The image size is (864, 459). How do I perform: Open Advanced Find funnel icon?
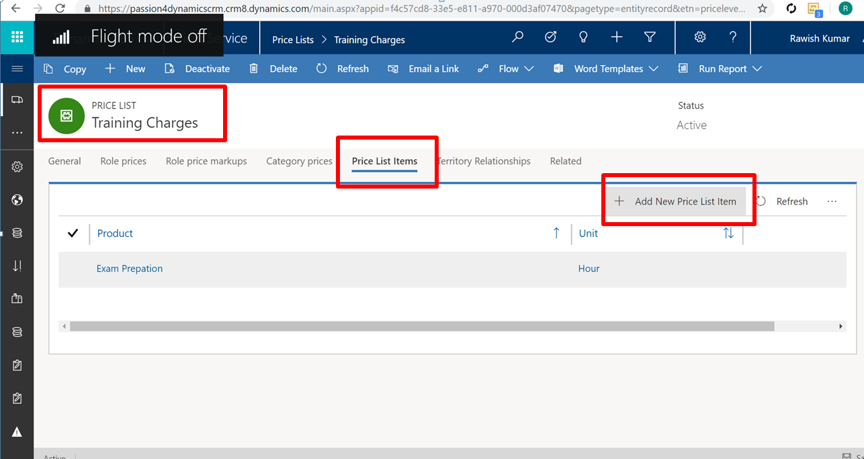[x=650, y=38]
